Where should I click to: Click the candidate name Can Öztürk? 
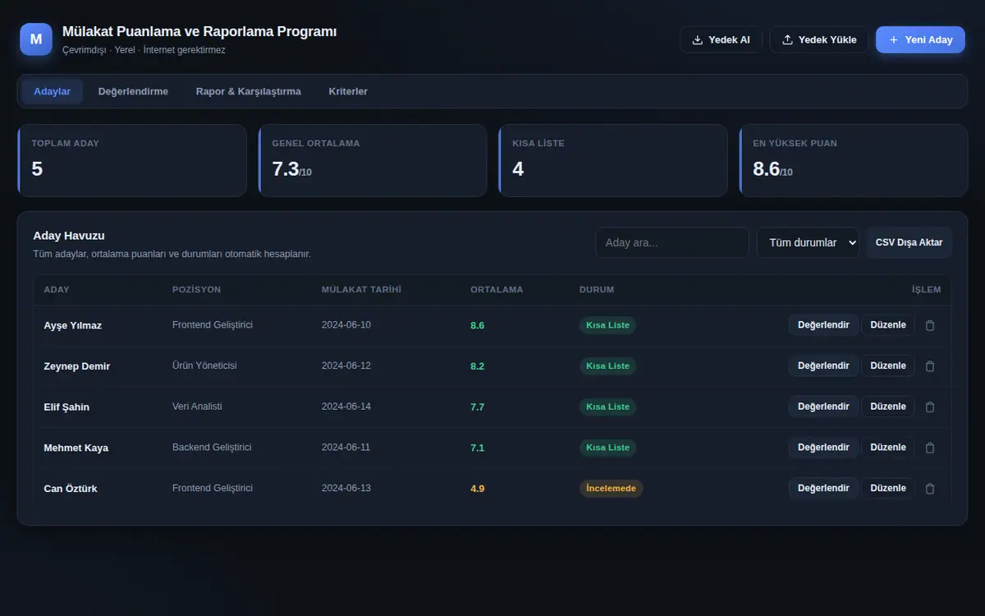coord(71,489)
